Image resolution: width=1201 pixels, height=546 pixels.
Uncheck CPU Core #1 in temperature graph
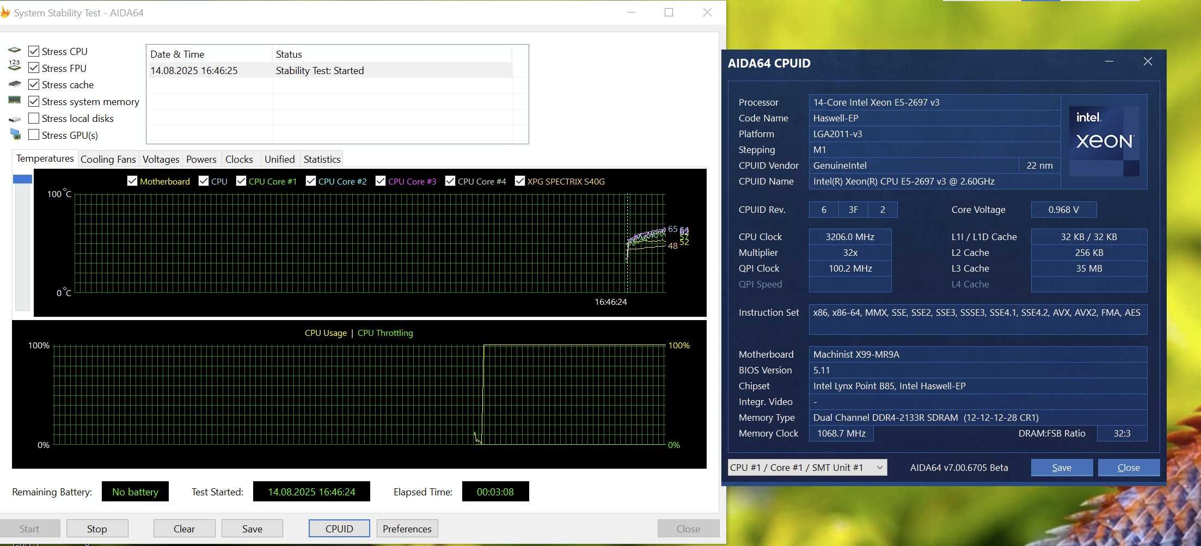point(241,181)
